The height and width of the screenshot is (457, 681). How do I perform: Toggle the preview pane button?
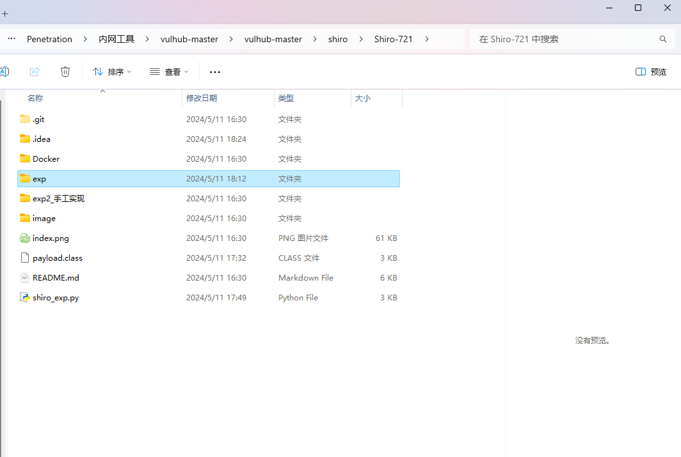pyautogui.click(x=650, y=72)
